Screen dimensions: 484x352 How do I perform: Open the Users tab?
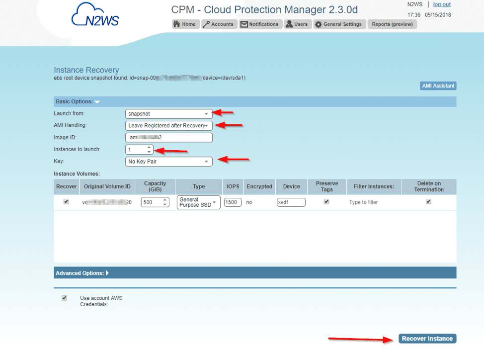click(298, 24)
